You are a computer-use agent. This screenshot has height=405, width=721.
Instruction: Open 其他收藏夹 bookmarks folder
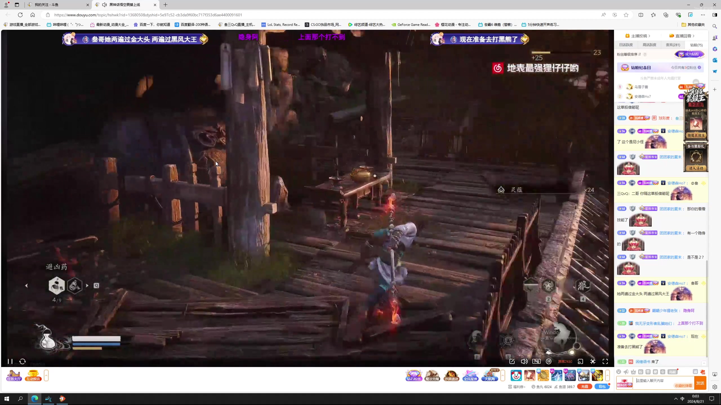click(693, 25)
